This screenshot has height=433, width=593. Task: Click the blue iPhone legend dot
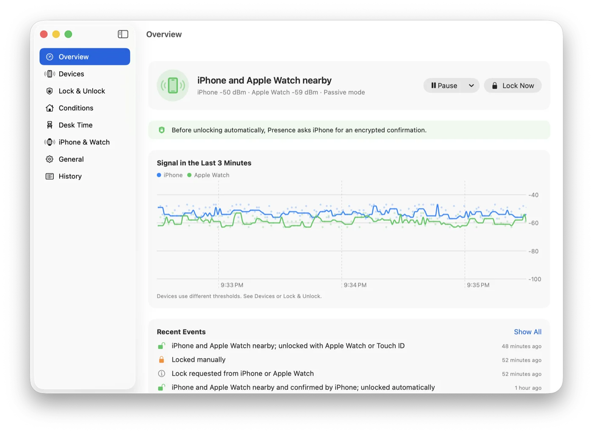pyautogui.click(x=159, y=175)
